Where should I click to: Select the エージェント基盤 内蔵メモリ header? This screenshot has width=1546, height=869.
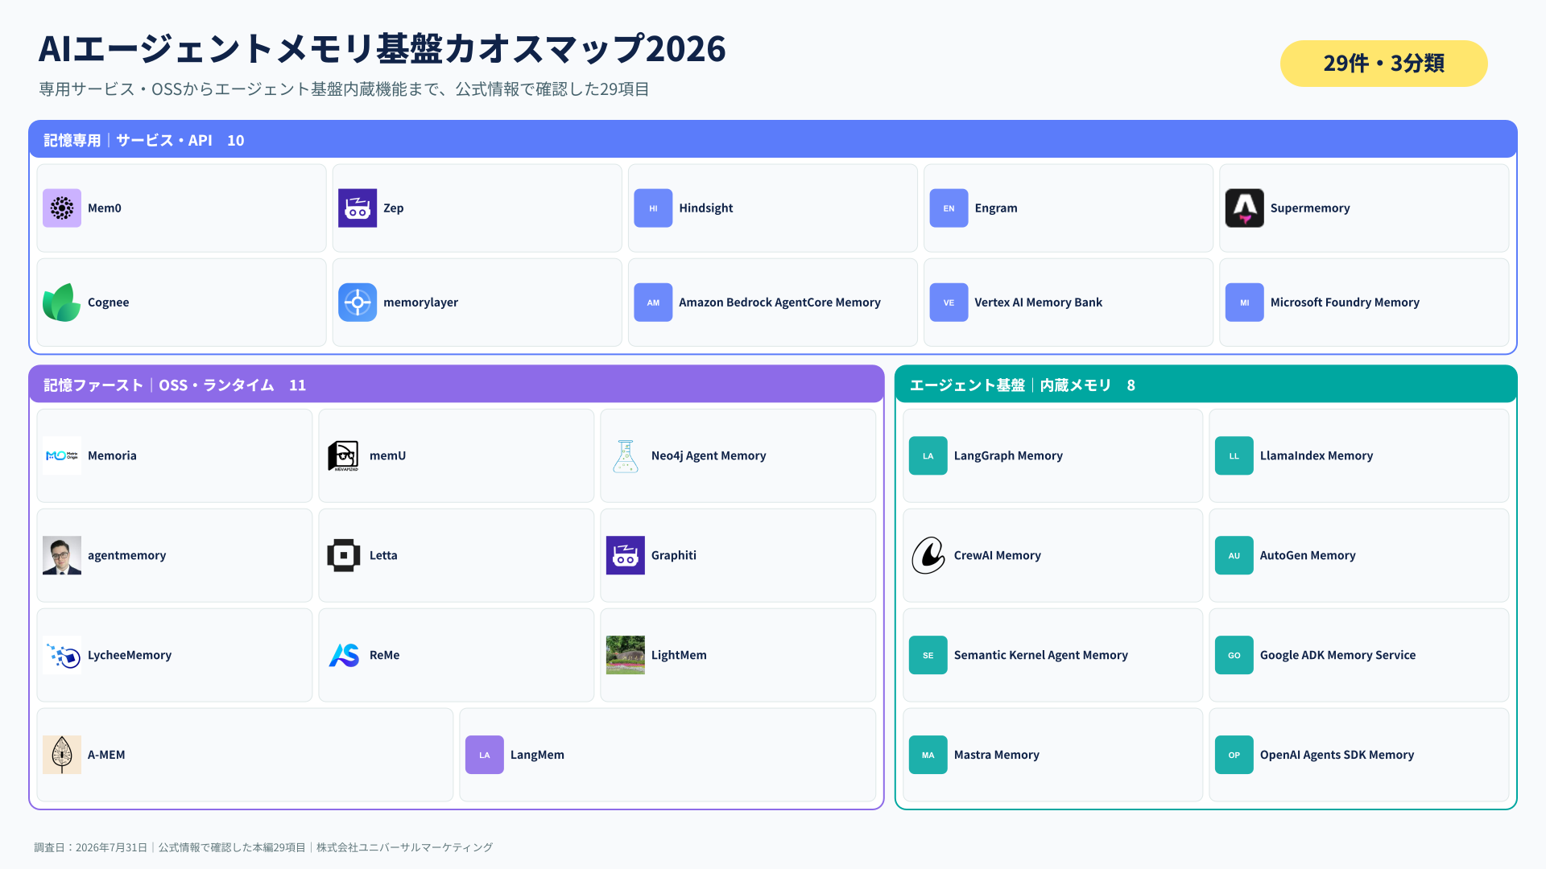1206,385
